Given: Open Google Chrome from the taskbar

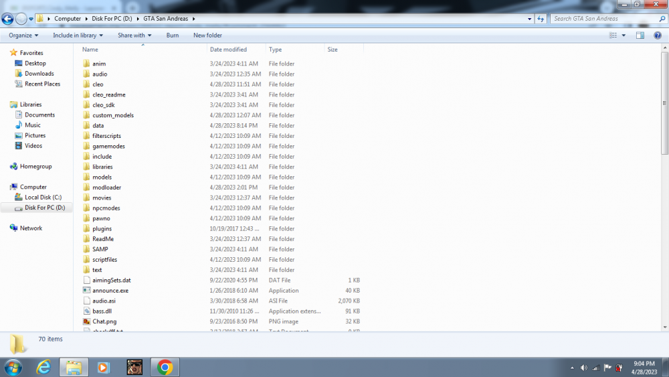Looking at the screenshot, I should click(x=165, y=367).
